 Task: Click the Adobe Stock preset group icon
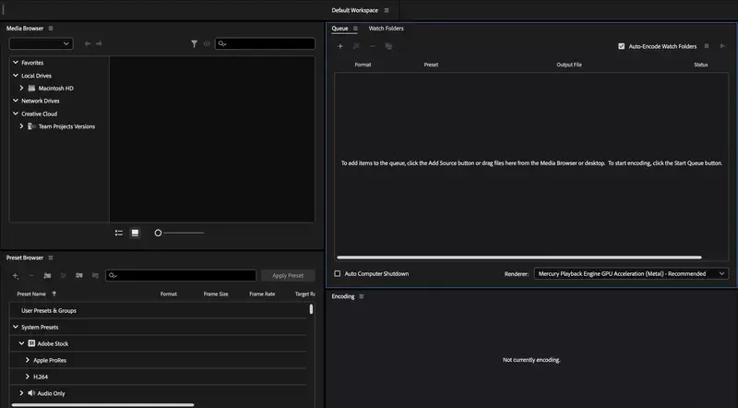point(31,343)
